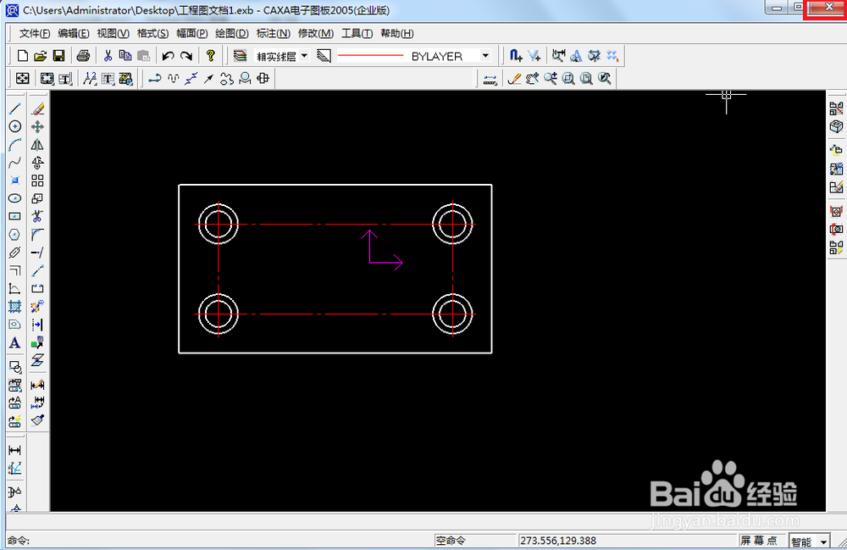Open the 编辑(E) menu

tap(74, 34)
